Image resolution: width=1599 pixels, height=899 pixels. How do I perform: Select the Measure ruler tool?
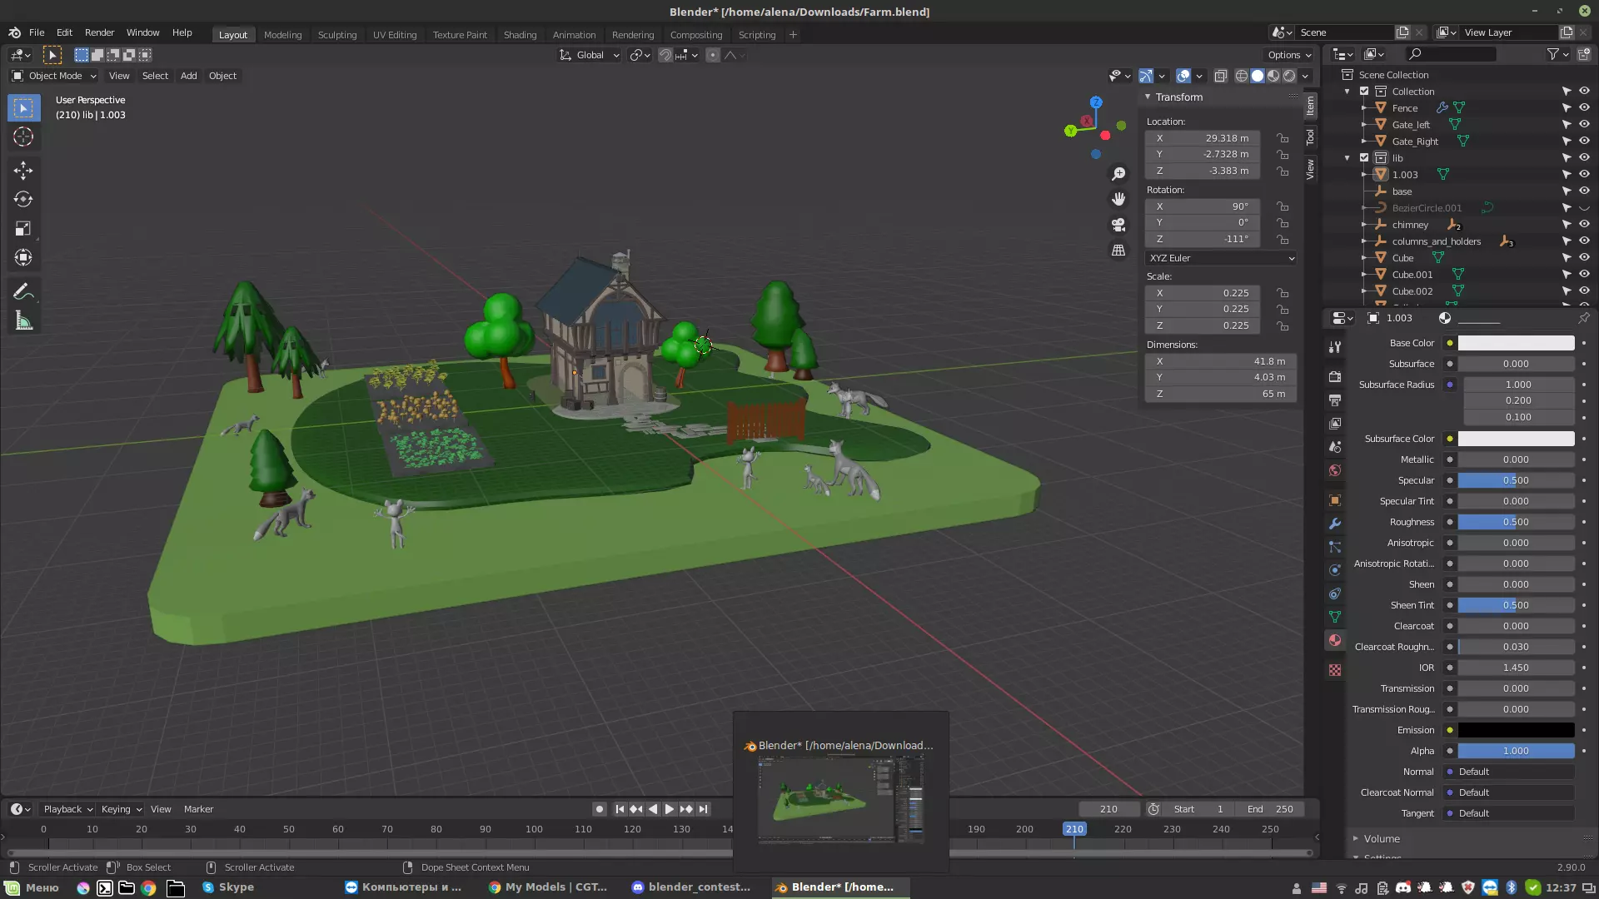23,321
